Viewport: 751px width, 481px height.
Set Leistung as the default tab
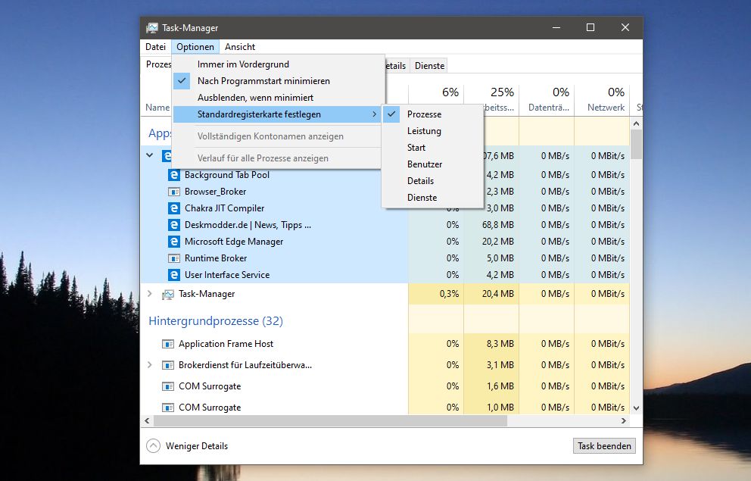pos(432,131)
